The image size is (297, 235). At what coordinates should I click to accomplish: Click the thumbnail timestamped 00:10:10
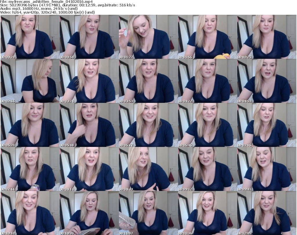coord(30,213)
